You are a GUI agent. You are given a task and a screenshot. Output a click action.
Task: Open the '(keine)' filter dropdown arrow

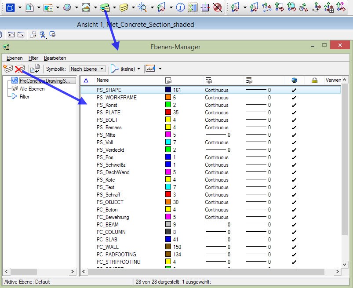point(138,69)
